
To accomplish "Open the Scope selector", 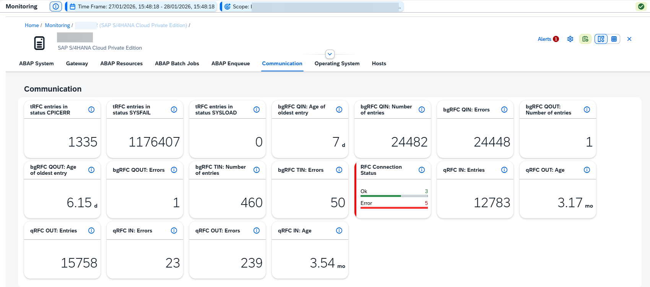I will (312, 6).
